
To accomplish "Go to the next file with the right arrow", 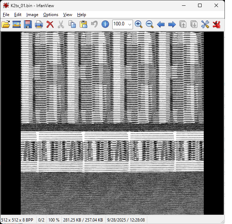I will (x=172, y=24).
